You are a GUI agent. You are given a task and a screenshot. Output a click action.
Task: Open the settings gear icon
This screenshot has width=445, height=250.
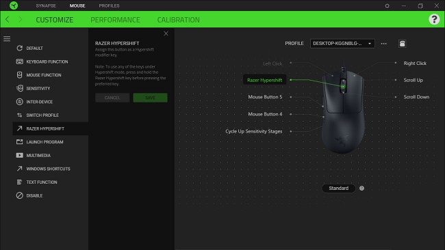(x=387, y=5)
